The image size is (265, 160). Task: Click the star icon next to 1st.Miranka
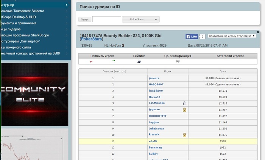[x=184, y=103]
